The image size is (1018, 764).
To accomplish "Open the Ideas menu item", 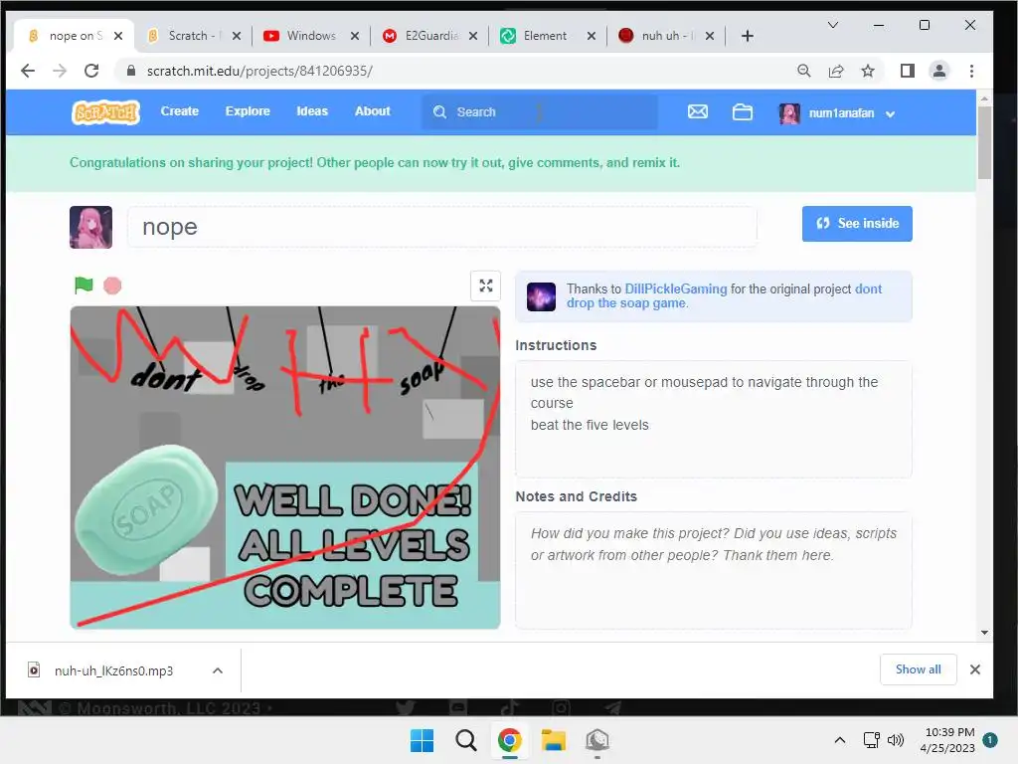I will click(312, 111).
